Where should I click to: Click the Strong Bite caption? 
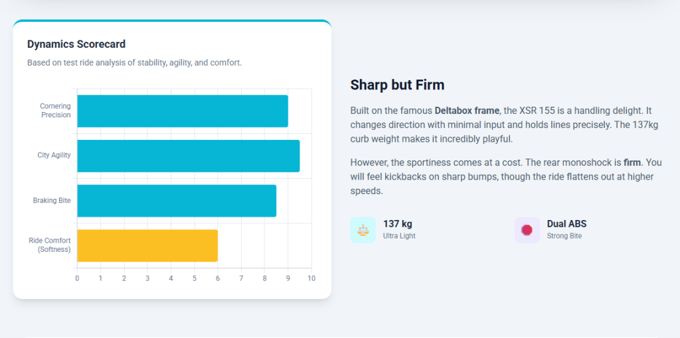click(x=564, y=236)
